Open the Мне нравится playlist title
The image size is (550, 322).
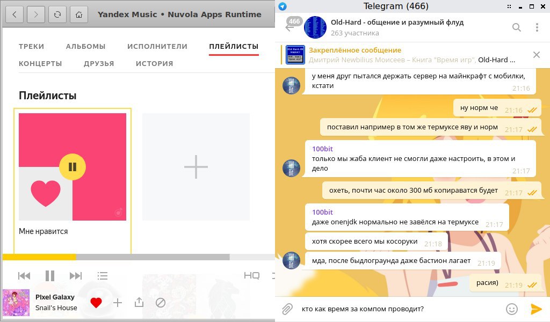[44, 231]
